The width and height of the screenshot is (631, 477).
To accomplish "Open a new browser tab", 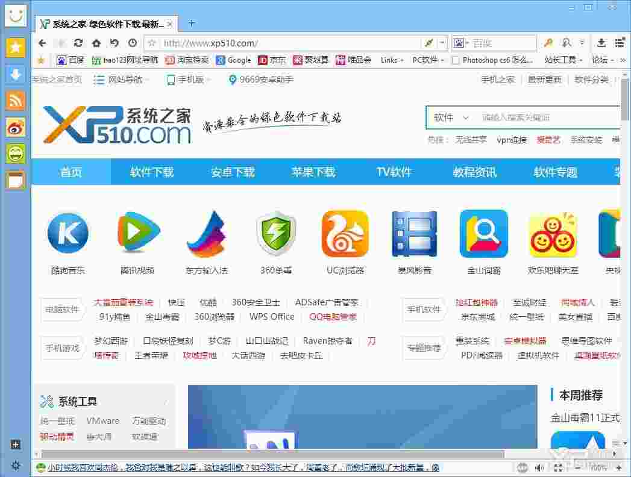I will (x=192, y=23).
